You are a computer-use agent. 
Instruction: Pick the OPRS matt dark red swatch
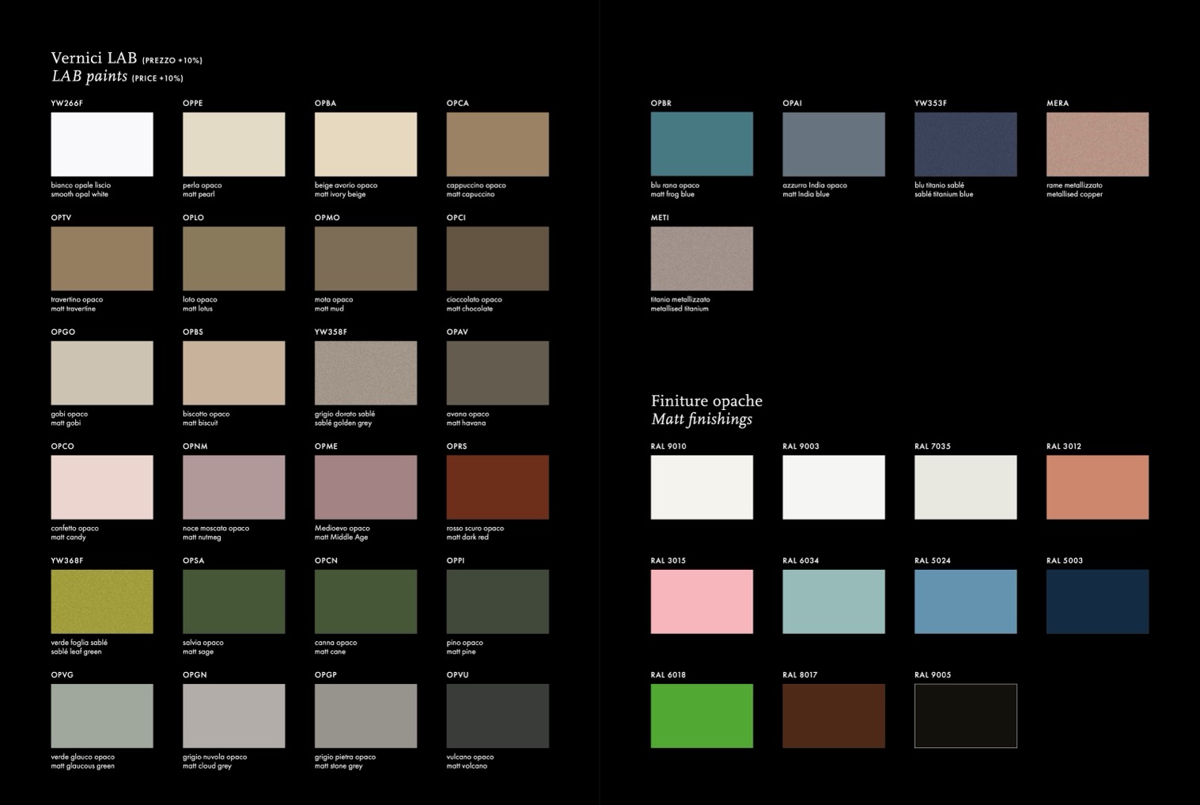coord(498,488)
